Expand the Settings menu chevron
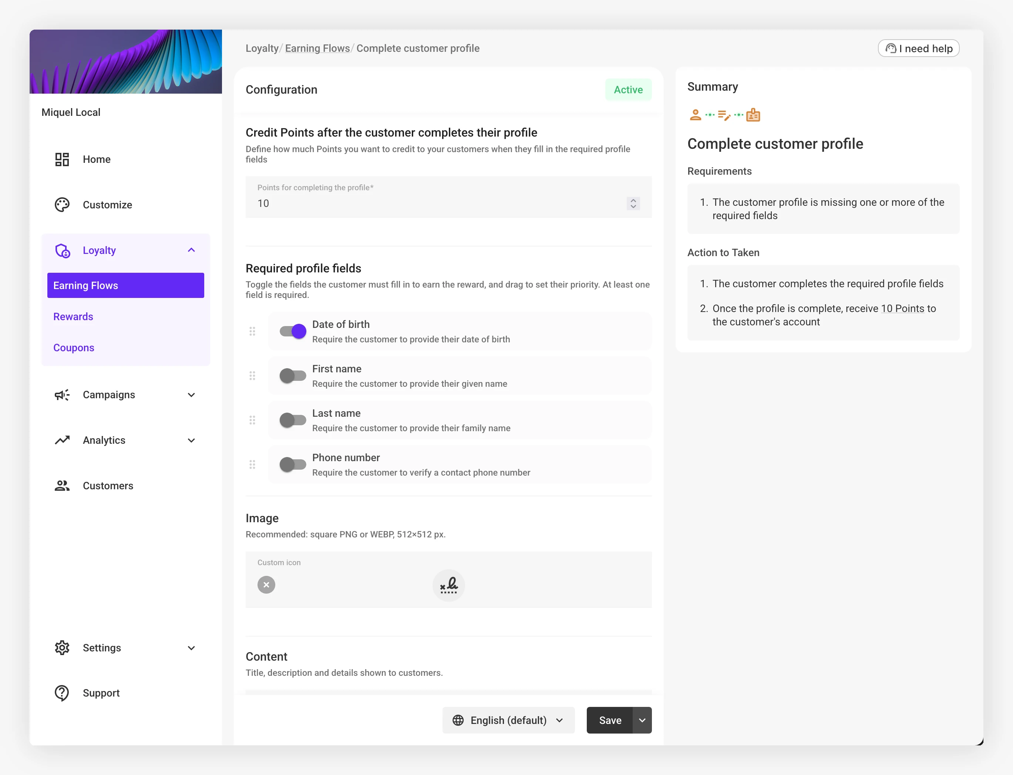This screenshot has width=1013, height=775. 191,648
